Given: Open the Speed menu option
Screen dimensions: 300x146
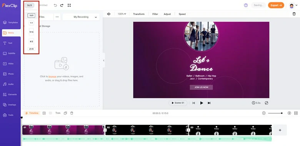Looking at the screenshot, I should [x=182, y=14].
